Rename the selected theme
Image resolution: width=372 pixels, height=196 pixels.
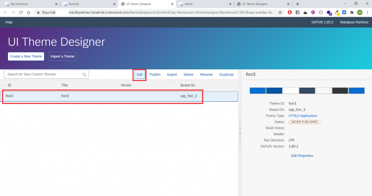(206, 74)
